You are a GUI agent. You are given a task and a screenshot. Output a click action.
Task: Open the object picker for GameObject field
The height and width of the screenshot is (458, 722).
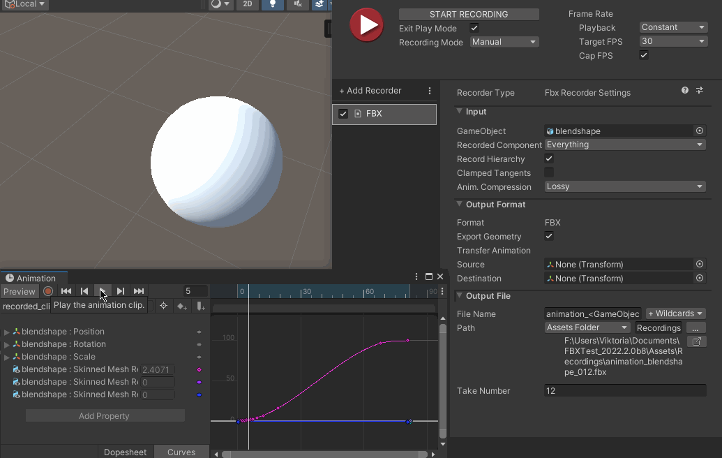[x=699, y=131]
